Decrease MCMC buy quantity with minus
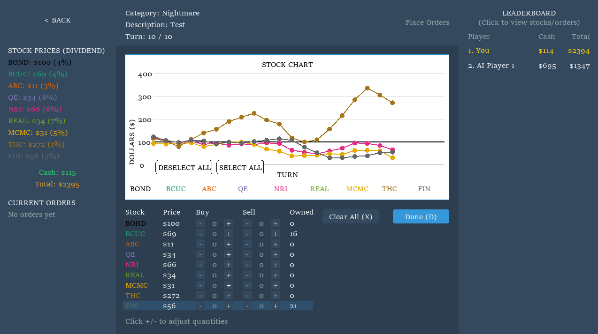This screenshot has width=598, height=334. coord(200,285)
